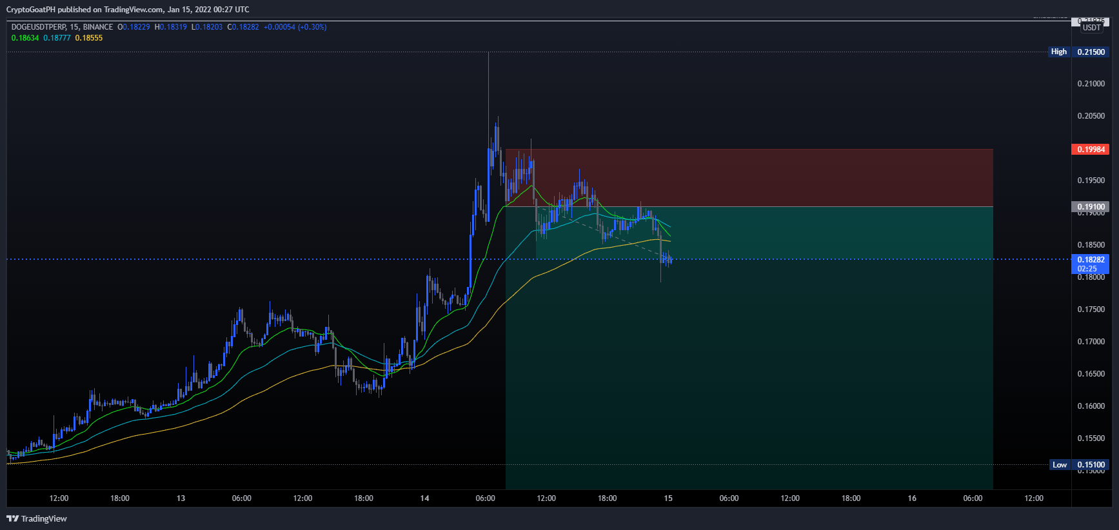
Task: Click the 0.21000 price axis label
Action: pyautogui.click(x=1091, y=84)
